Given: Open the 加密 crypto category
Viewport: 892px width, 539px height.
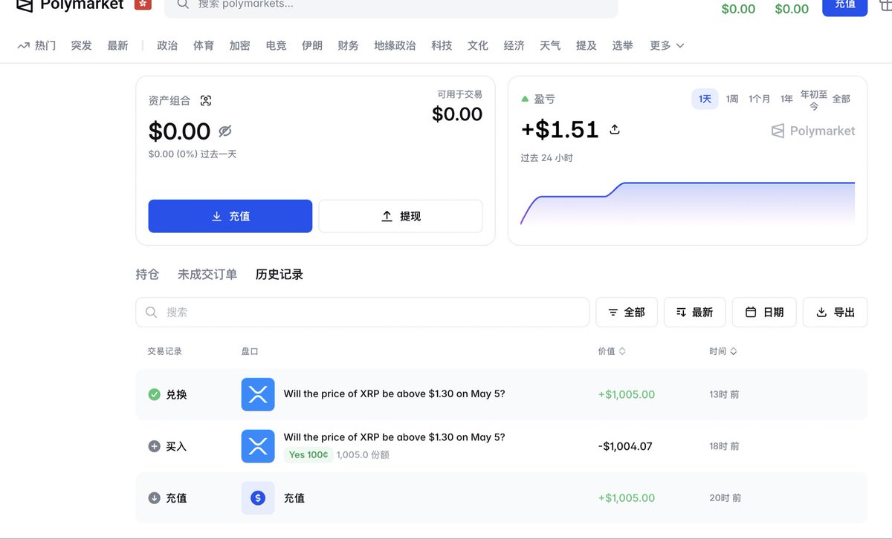Looking at the screenshot, I should [239, 45].
